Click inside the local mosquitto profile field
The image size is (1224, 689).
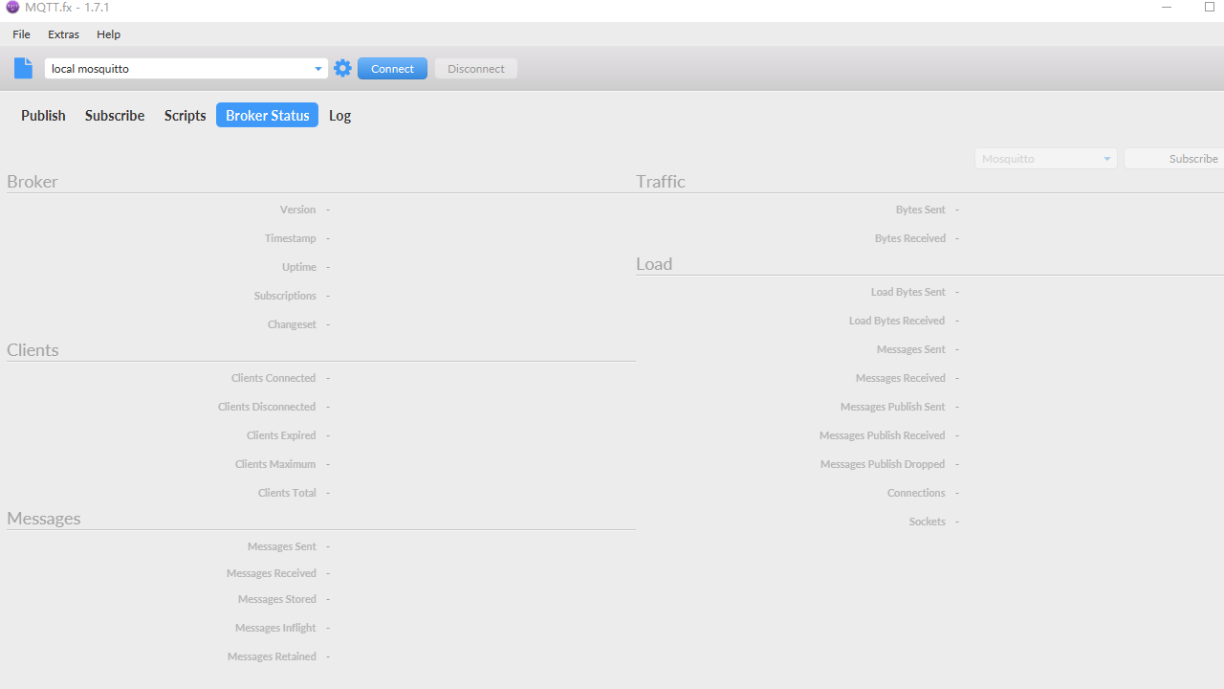click(x=172, y=68)
